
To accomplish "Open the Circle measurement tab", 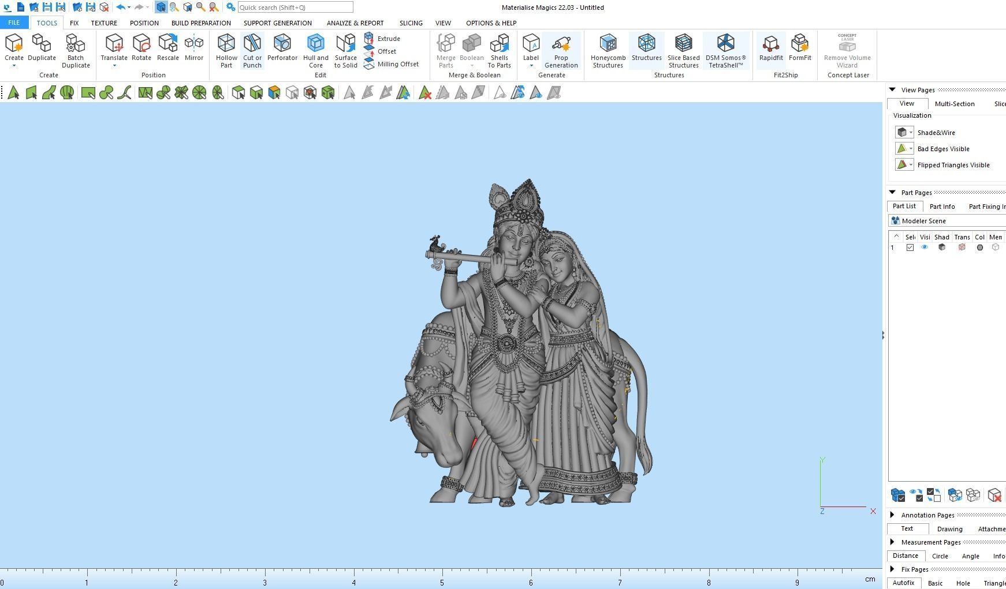I will [940, 556].
